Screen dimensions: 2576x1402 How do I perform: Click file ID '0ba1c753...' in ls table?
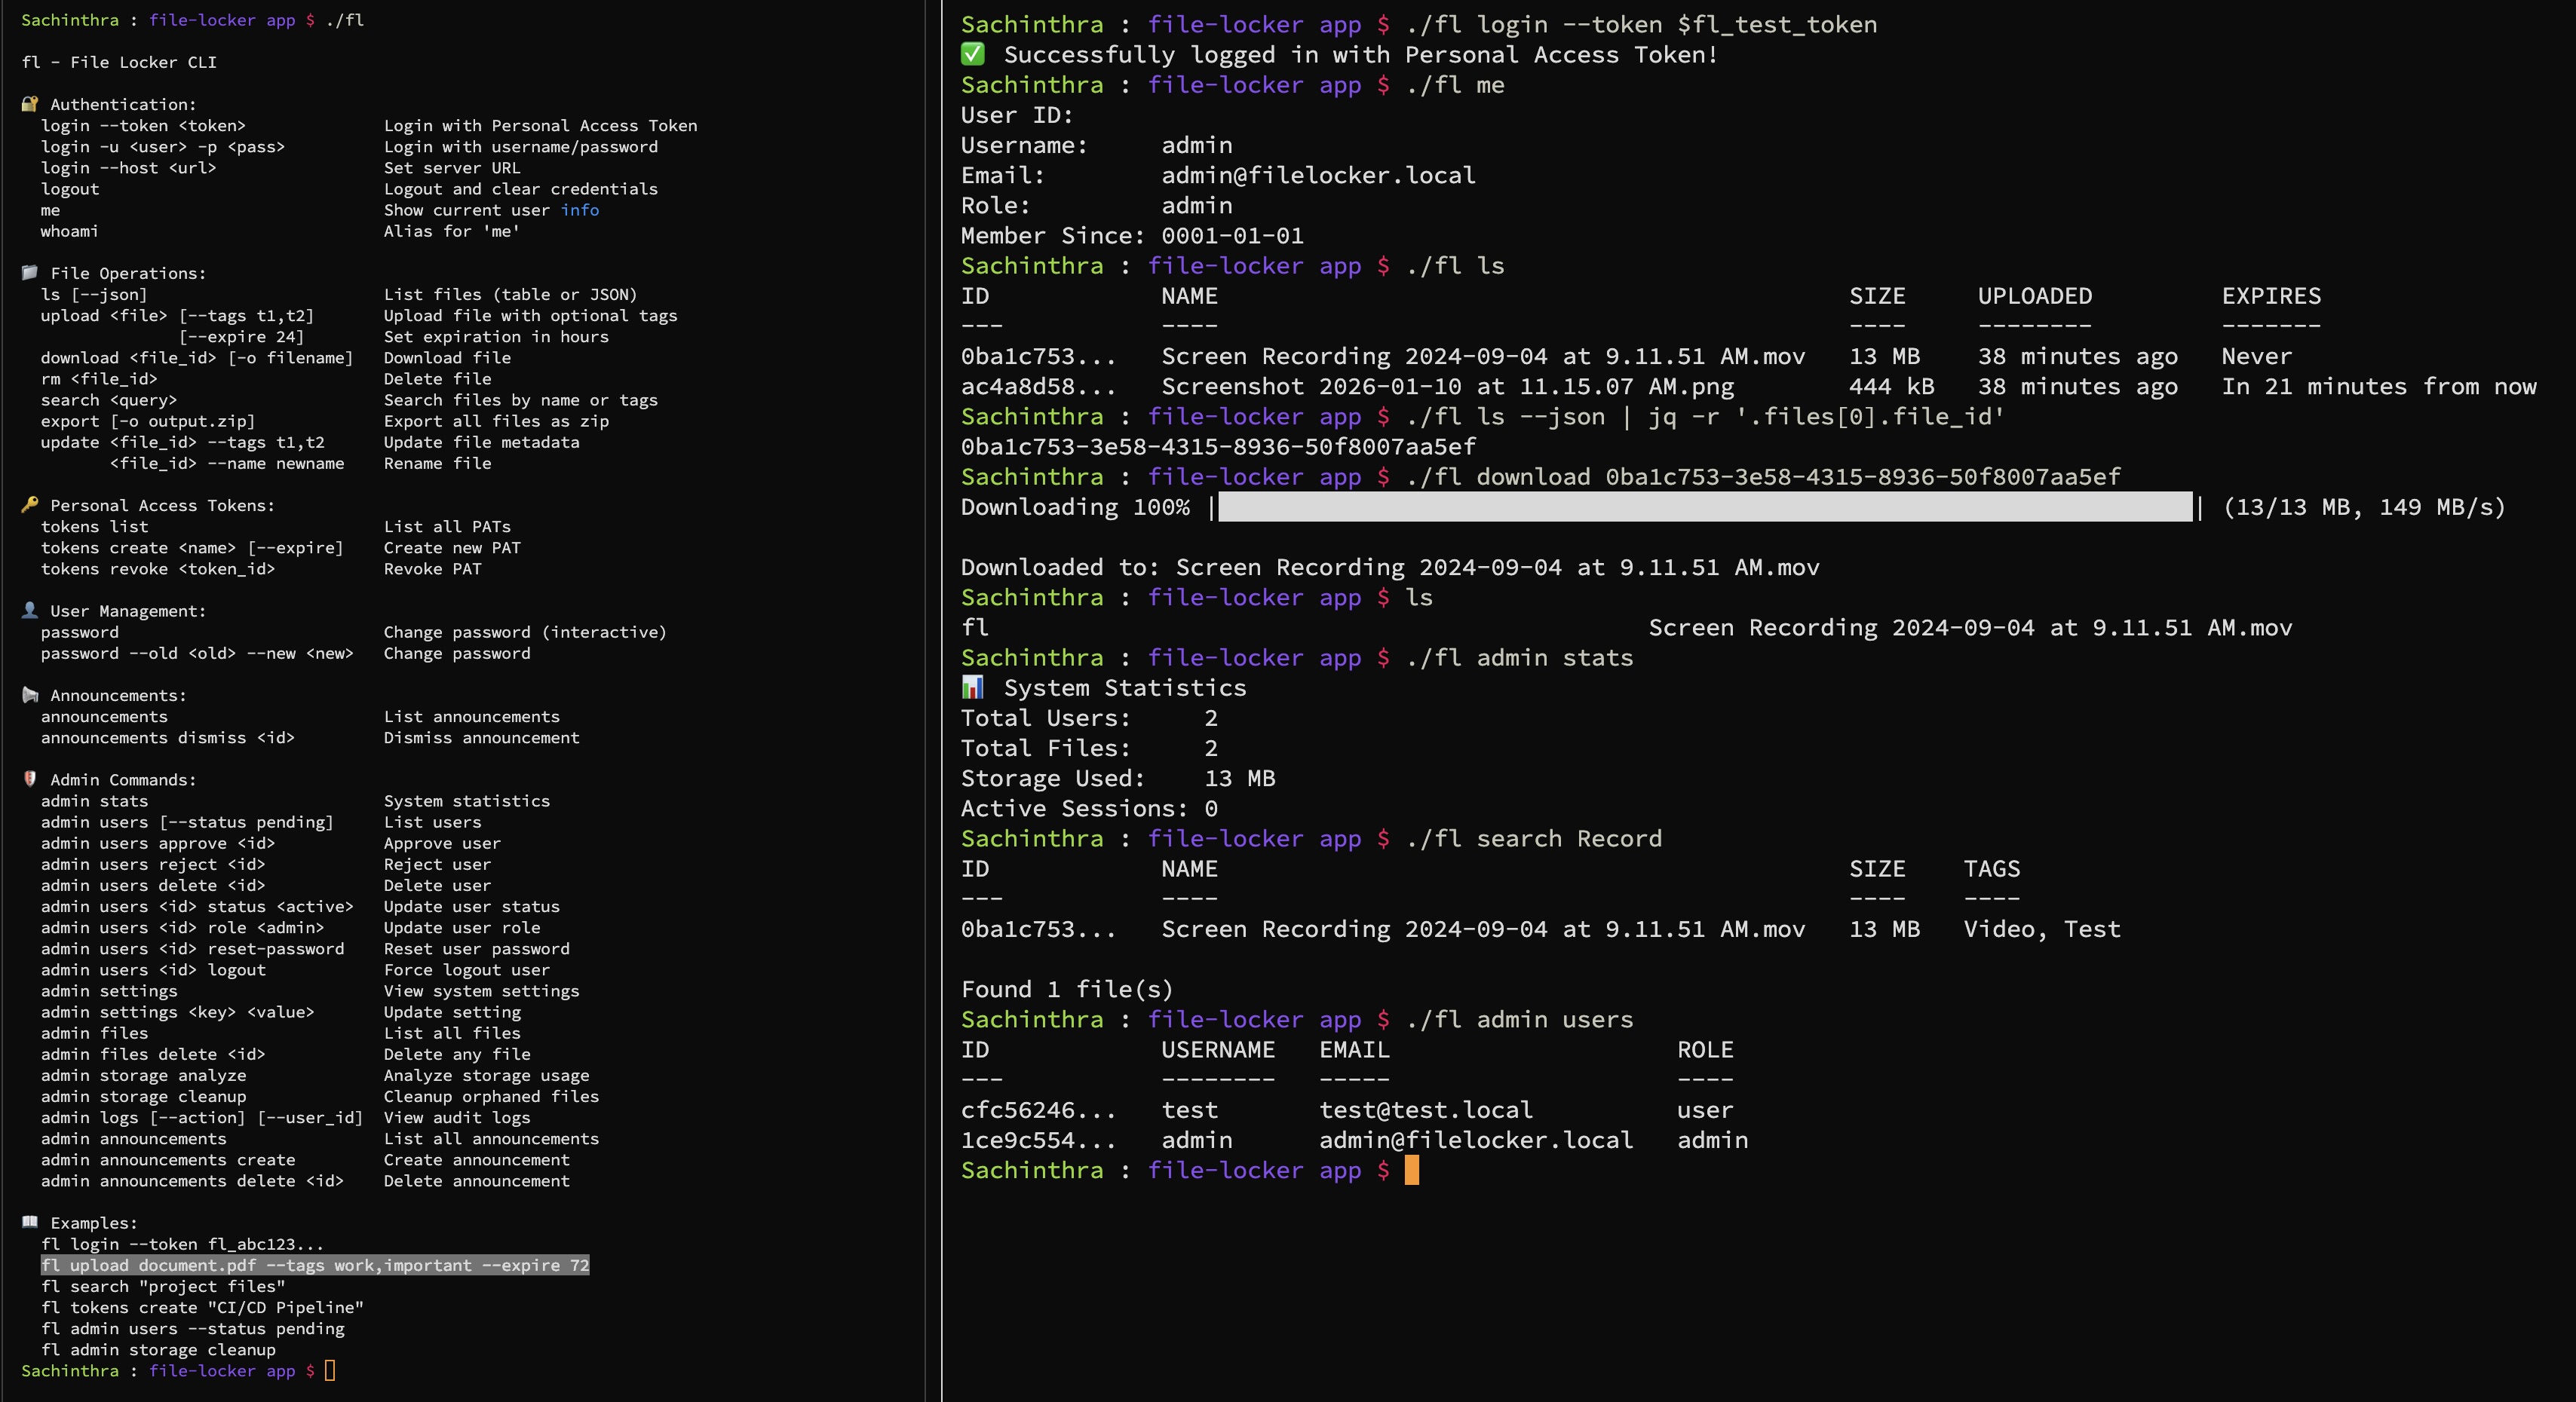click(1038, 357)
